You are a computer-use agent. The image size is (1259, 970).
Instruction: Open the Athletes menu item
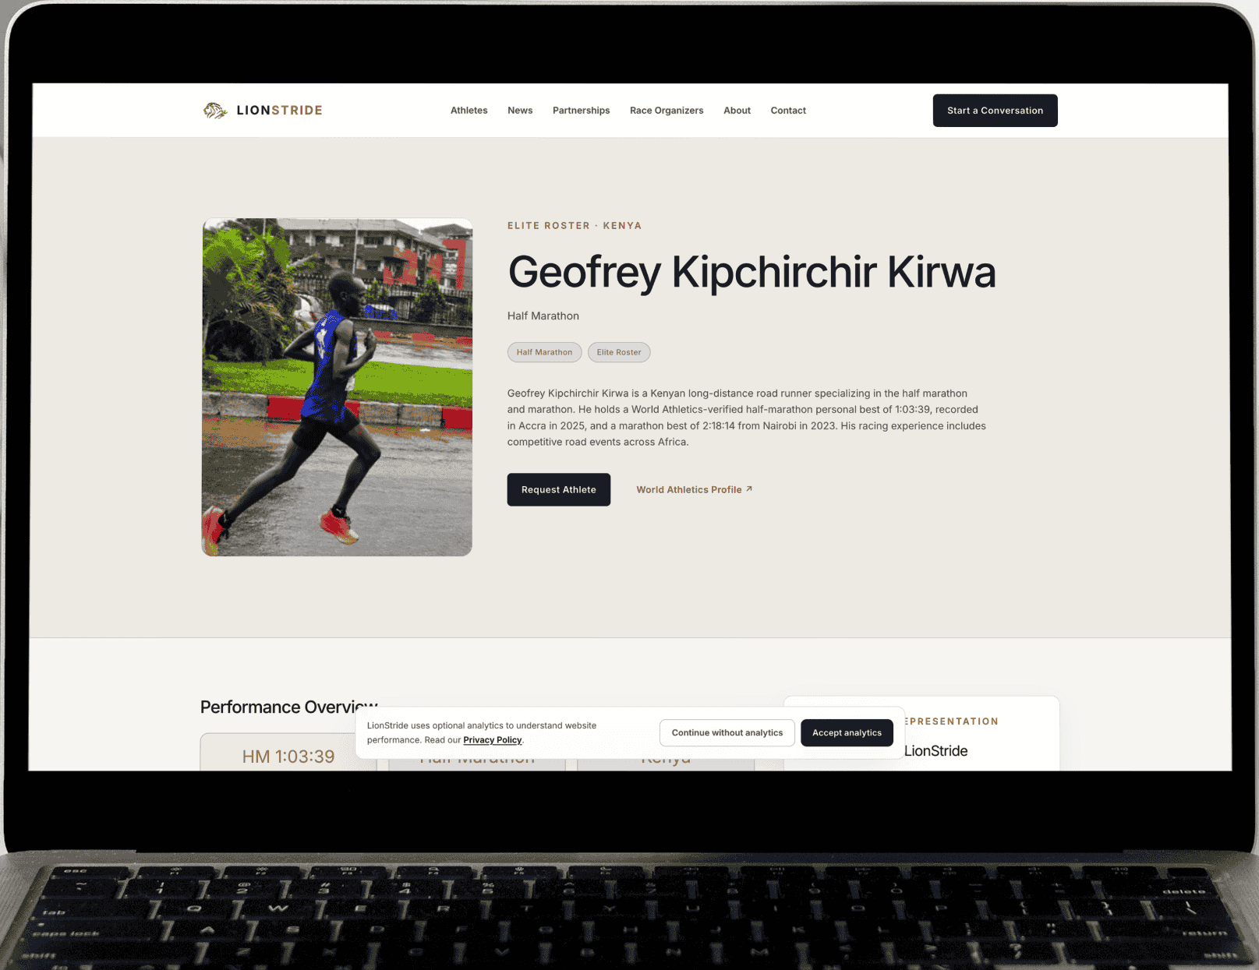pos(469,111)
